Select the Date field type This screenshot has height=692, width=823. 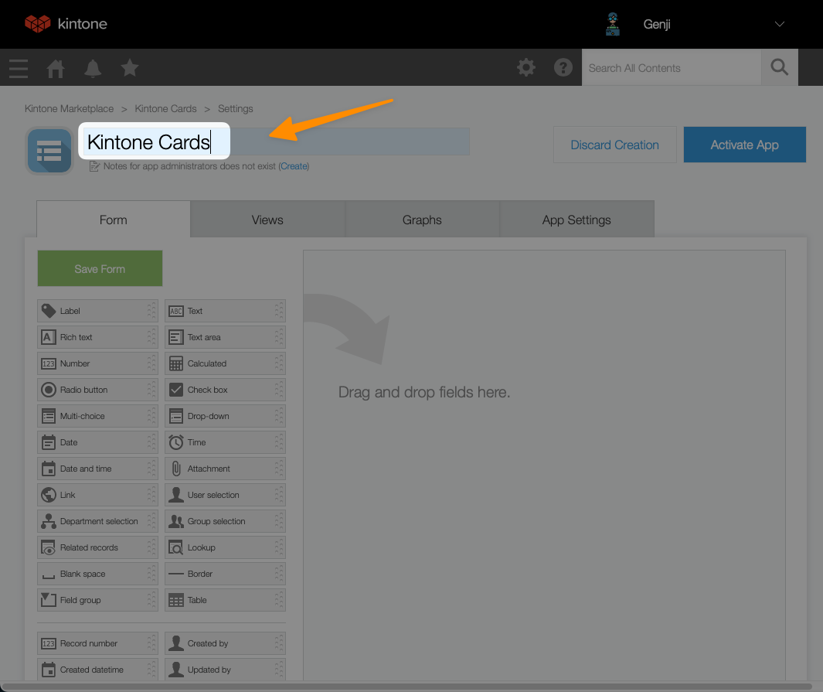pos(97,442)
